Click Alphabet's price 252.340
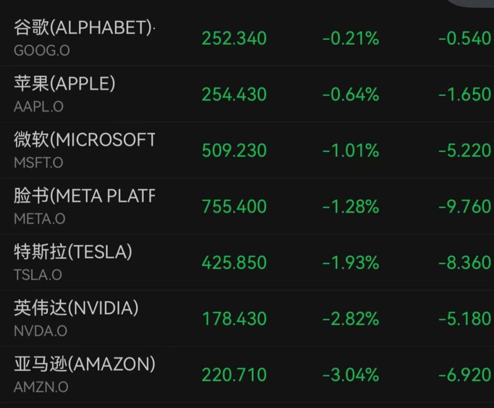This screenshot has height=408, width=494. 234,38
